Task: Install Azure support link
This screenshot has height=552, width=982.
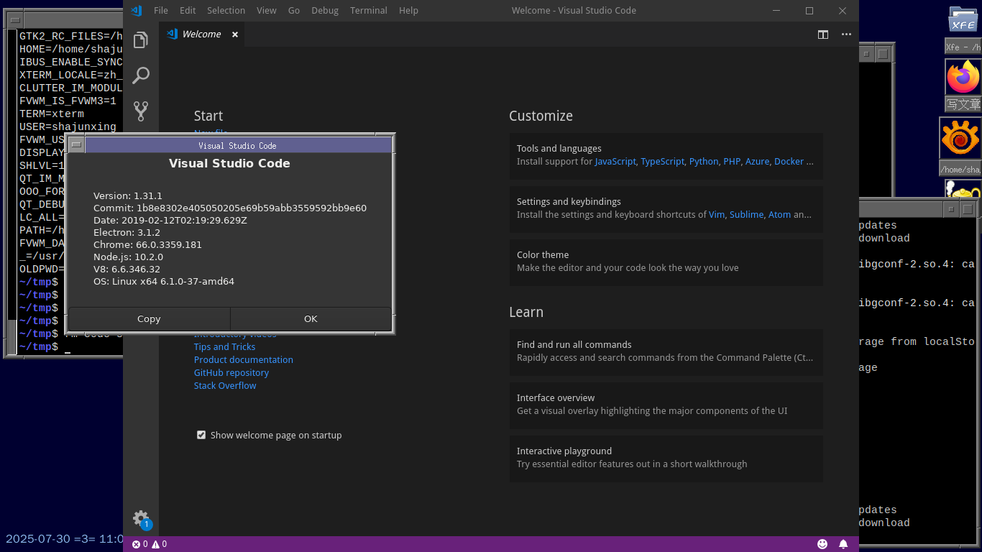Action: tap(757, 162)
